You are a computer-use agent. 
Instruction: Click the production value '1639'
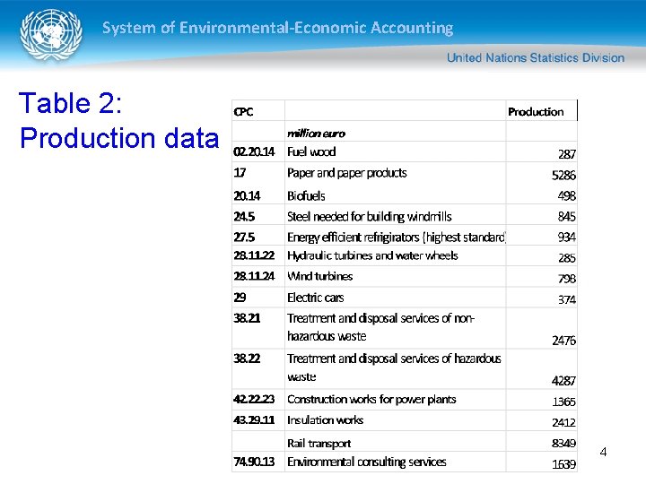coord(563,464)
